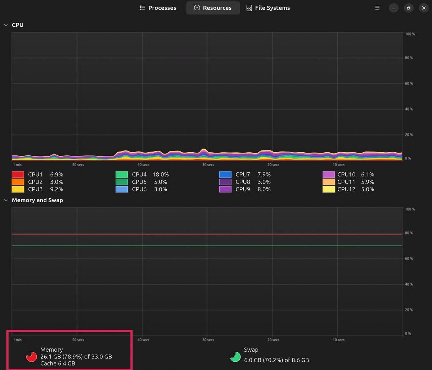Click the 6.0 GB (70.2%) swap text
The height and width of the screenshot is (370, 432).
[276, 360]
